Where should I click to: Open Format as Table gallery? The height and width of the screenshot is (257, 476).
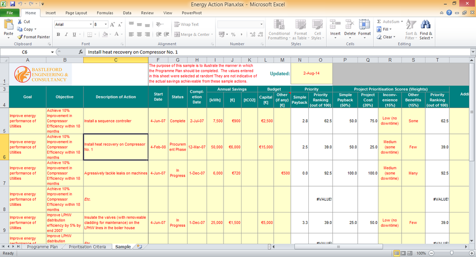[x=301, y=29]
